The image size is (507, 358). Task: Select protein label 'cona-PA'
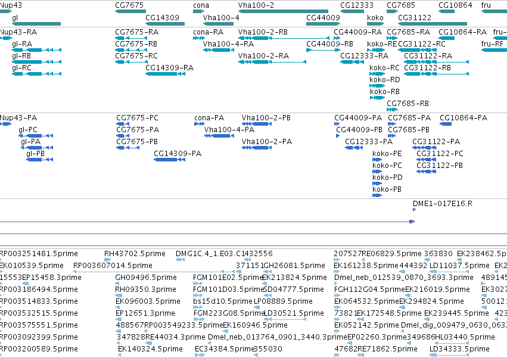tap(209, 118)
